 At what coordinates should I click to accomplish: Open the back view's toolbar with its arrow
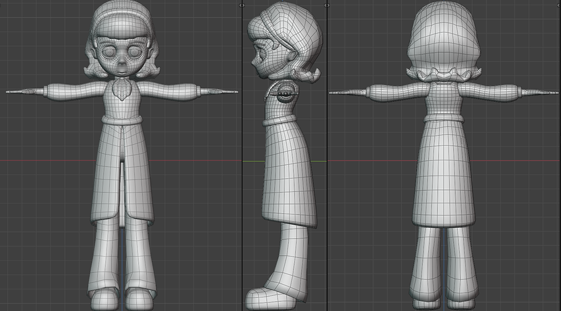(329, 5)
